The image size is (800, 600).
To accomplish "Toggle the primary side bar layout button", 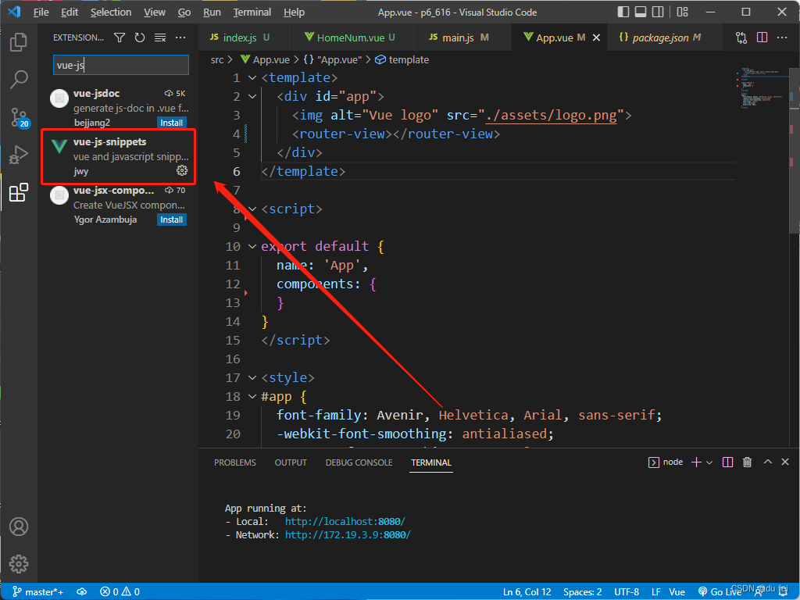I will coord(623,12).
